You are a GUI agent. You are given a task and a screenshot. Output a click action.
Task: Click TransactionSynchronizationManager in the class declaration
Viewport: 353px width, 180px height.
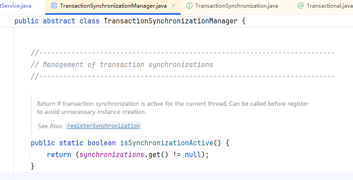[x=170, y=21]
